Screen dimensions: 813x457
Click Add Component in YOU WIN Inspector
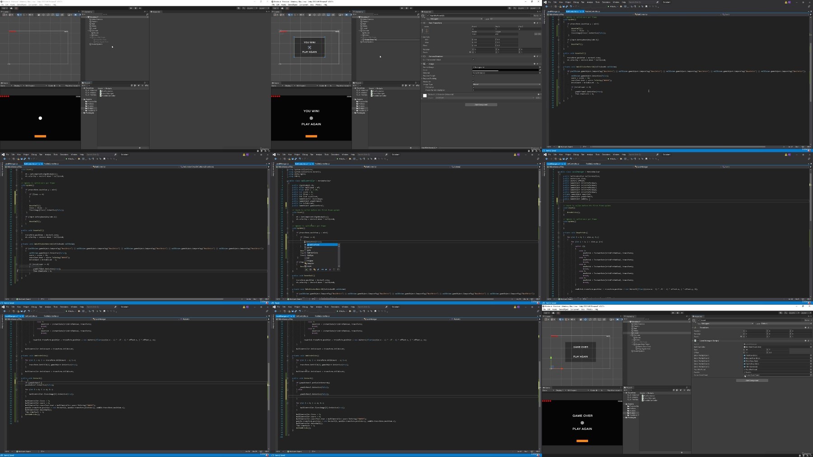click(481, 104)
